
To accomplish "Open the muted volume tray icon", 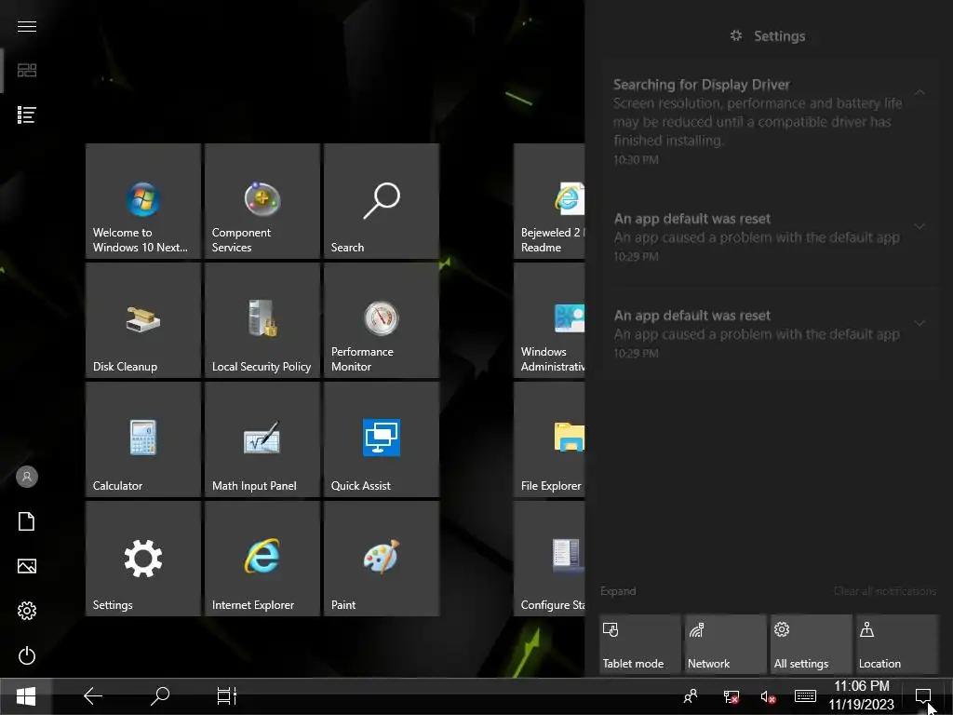I will 768,696.
